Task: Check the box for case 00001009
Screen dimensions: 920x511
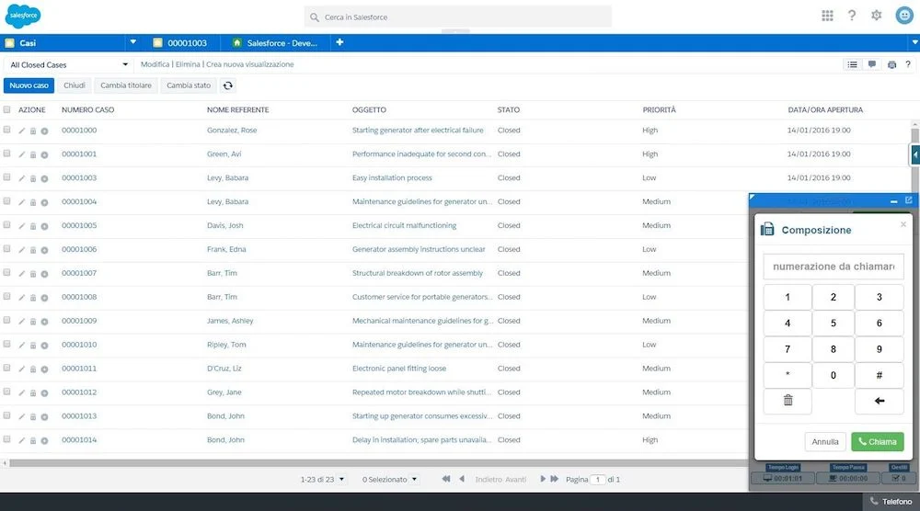Action: tap(7, 320)
